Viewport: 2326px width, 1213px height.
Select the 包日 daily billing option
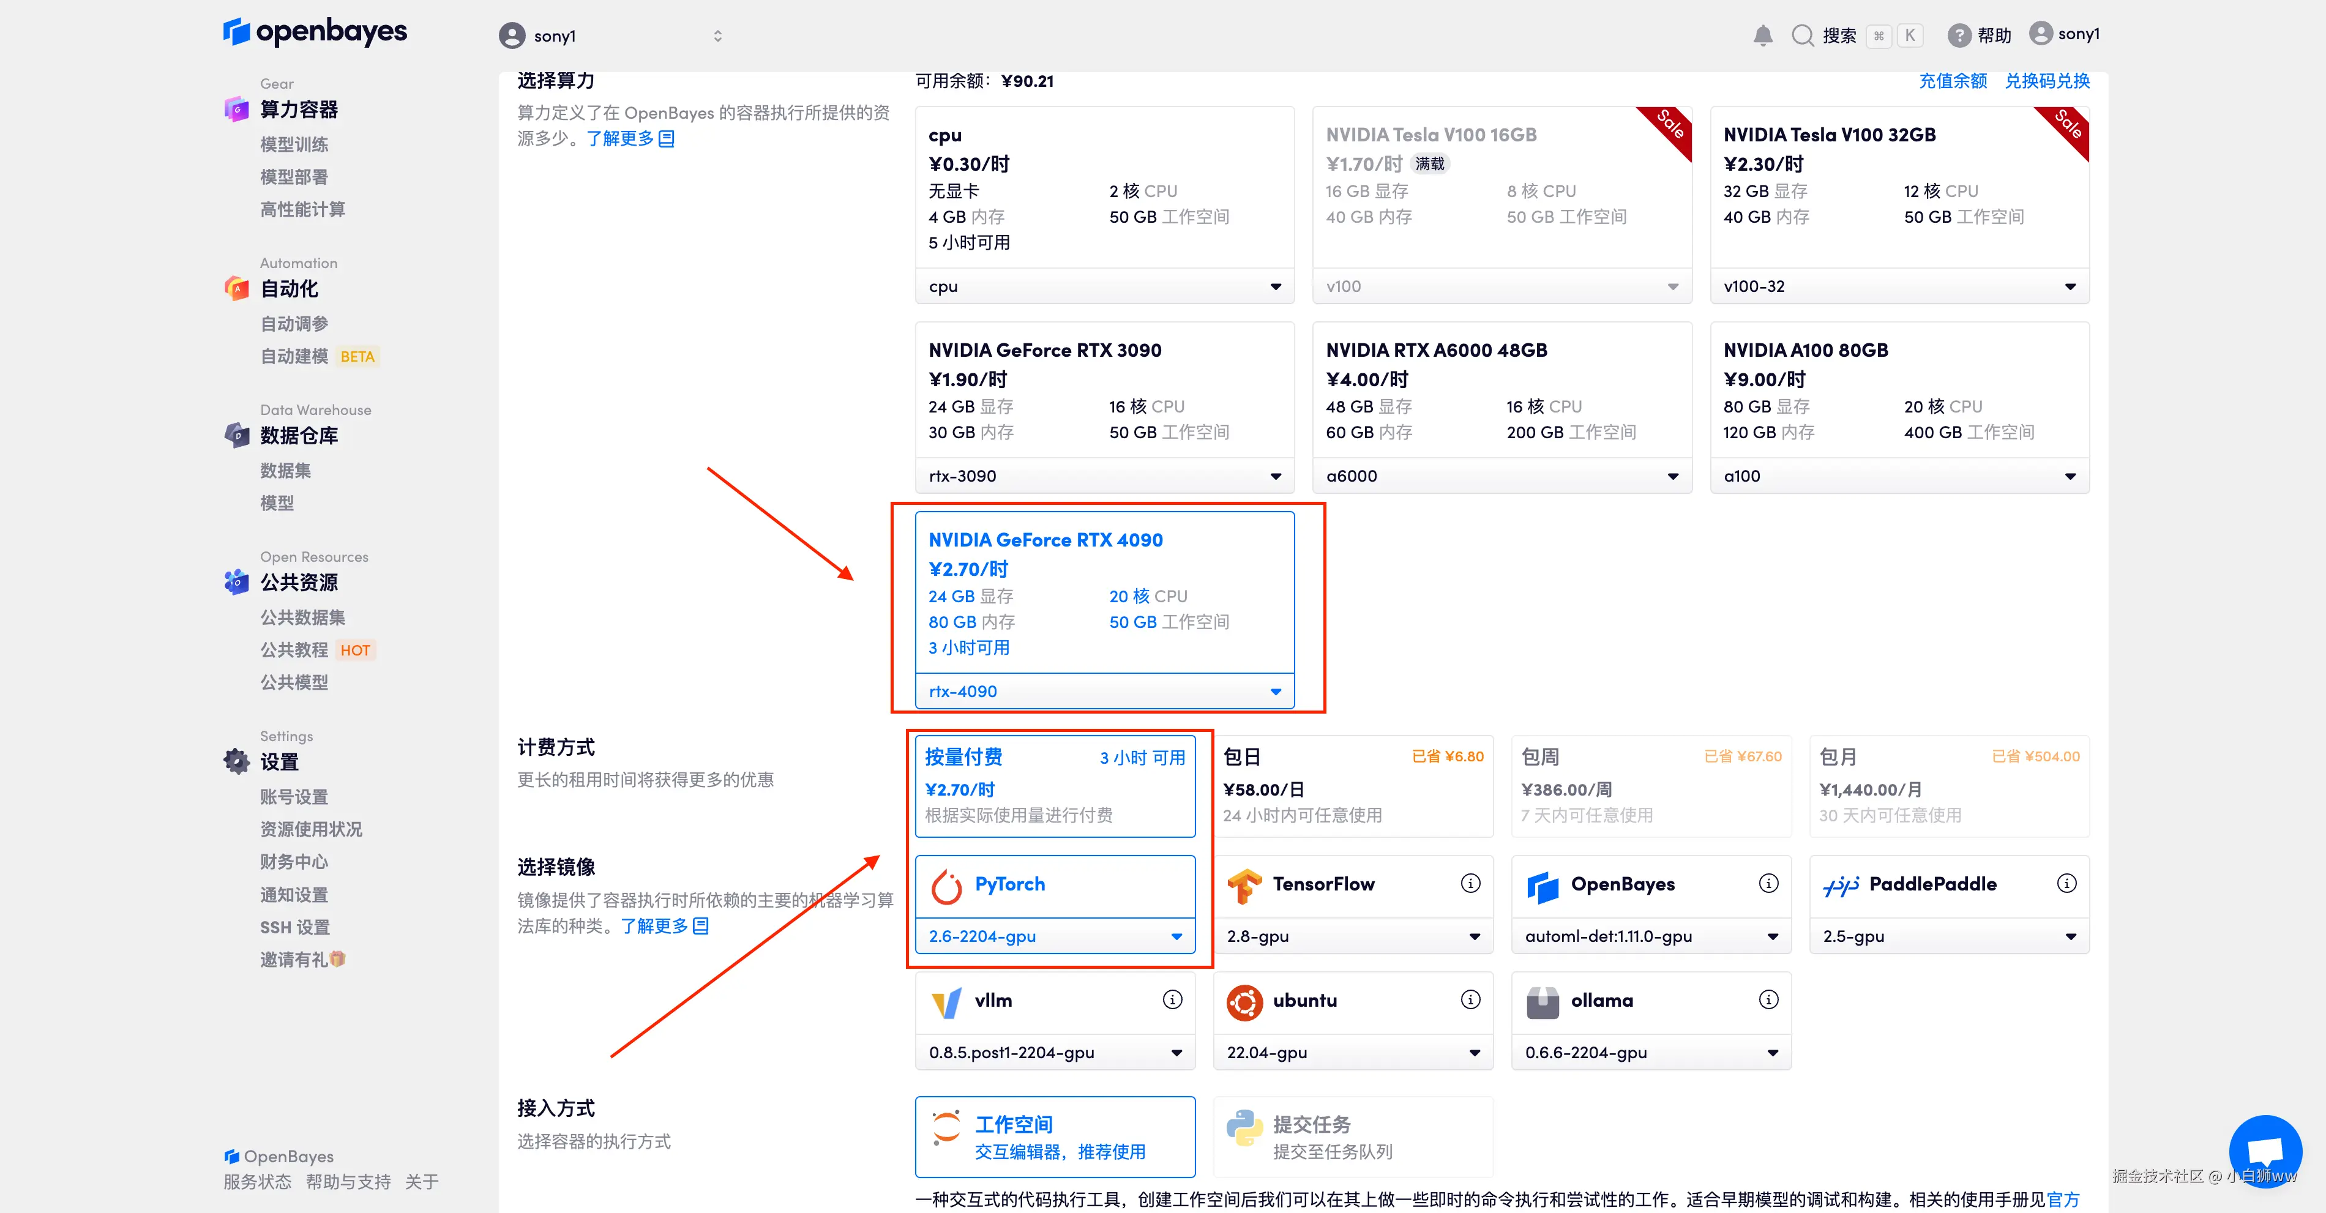1352,785
